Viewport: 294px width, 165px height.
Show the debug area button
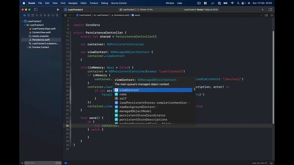pos(271,163)
